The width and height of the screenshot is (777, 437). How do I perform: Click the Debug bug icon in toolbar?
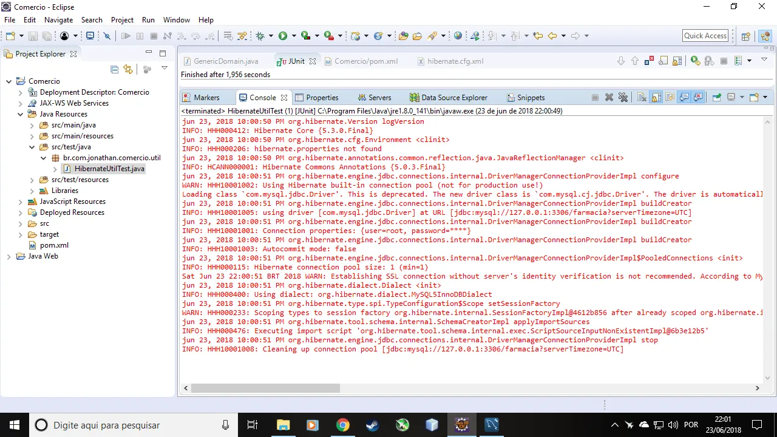[x=260, y=36]
